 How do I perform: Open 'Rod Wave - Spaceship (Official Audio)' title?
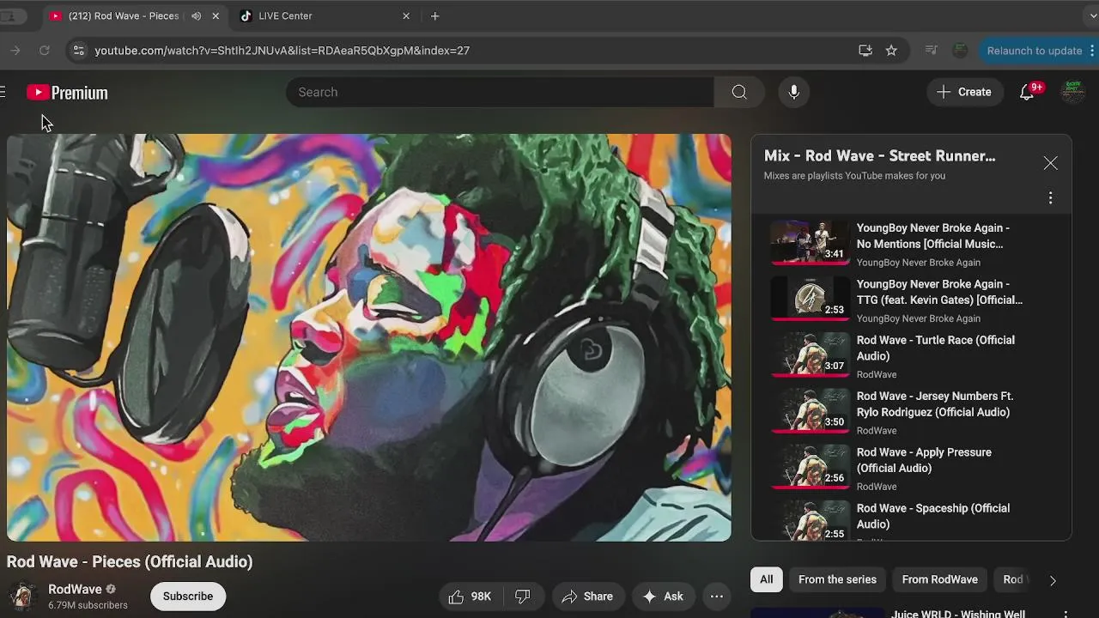[x=933, y=516]
